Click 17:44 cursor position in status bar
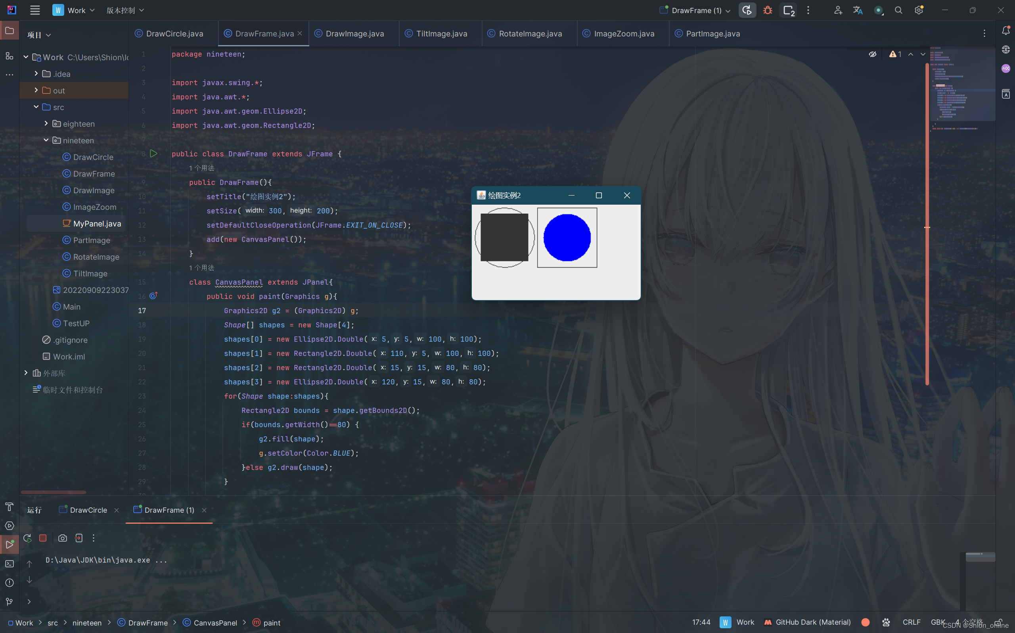The image size is (1015, 633). click(x=701, y=622)
